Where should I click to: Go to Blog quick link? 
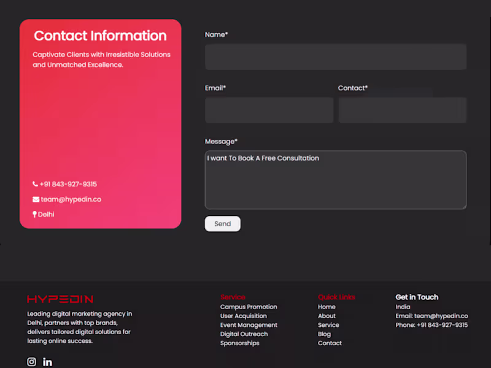pyautogui.click(x=325, y=334)
